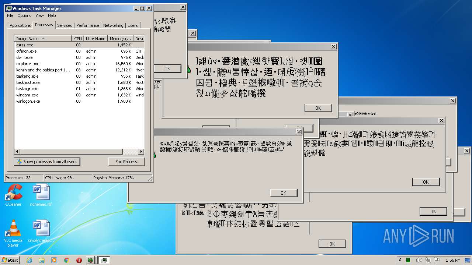472x265 pixels.
Task: Open Opera browser from the taskbar
Action: coord(79,260)
